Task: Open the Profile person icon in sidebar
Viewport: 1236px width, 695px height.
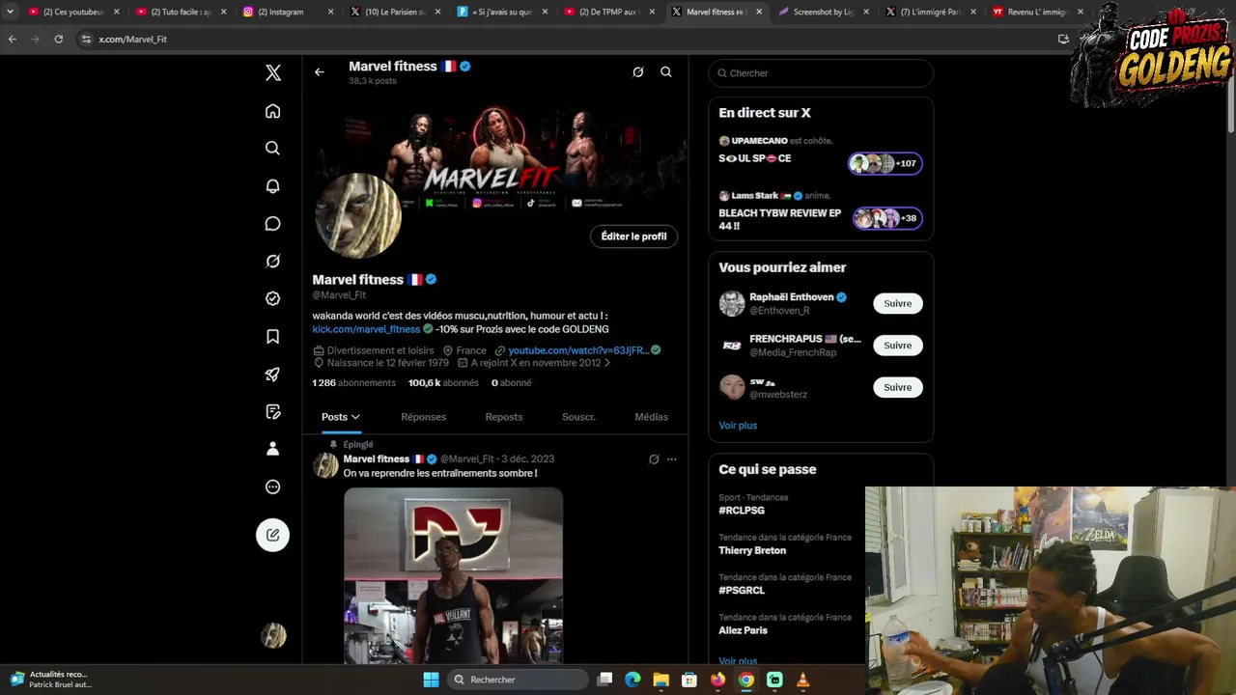Action: (x=272, y=449)
